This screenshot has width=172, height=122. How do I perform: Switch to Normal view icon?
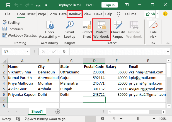(90, 119)
